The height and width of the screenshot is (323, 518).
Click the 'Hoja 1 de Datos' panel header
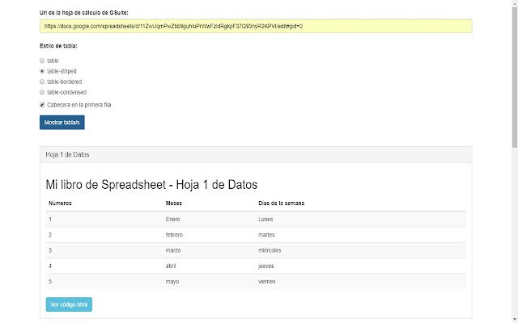click(256, 154)
